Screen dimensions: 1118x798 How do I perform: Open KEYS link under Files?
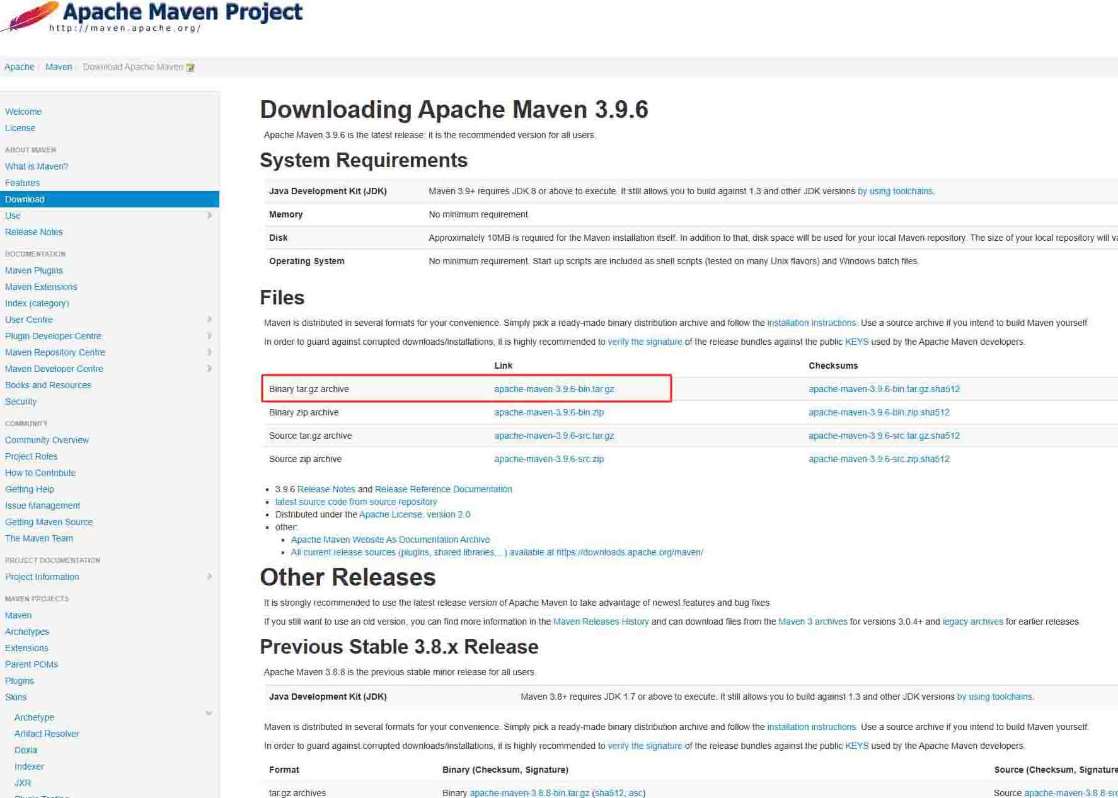click(x=856, y=342)
